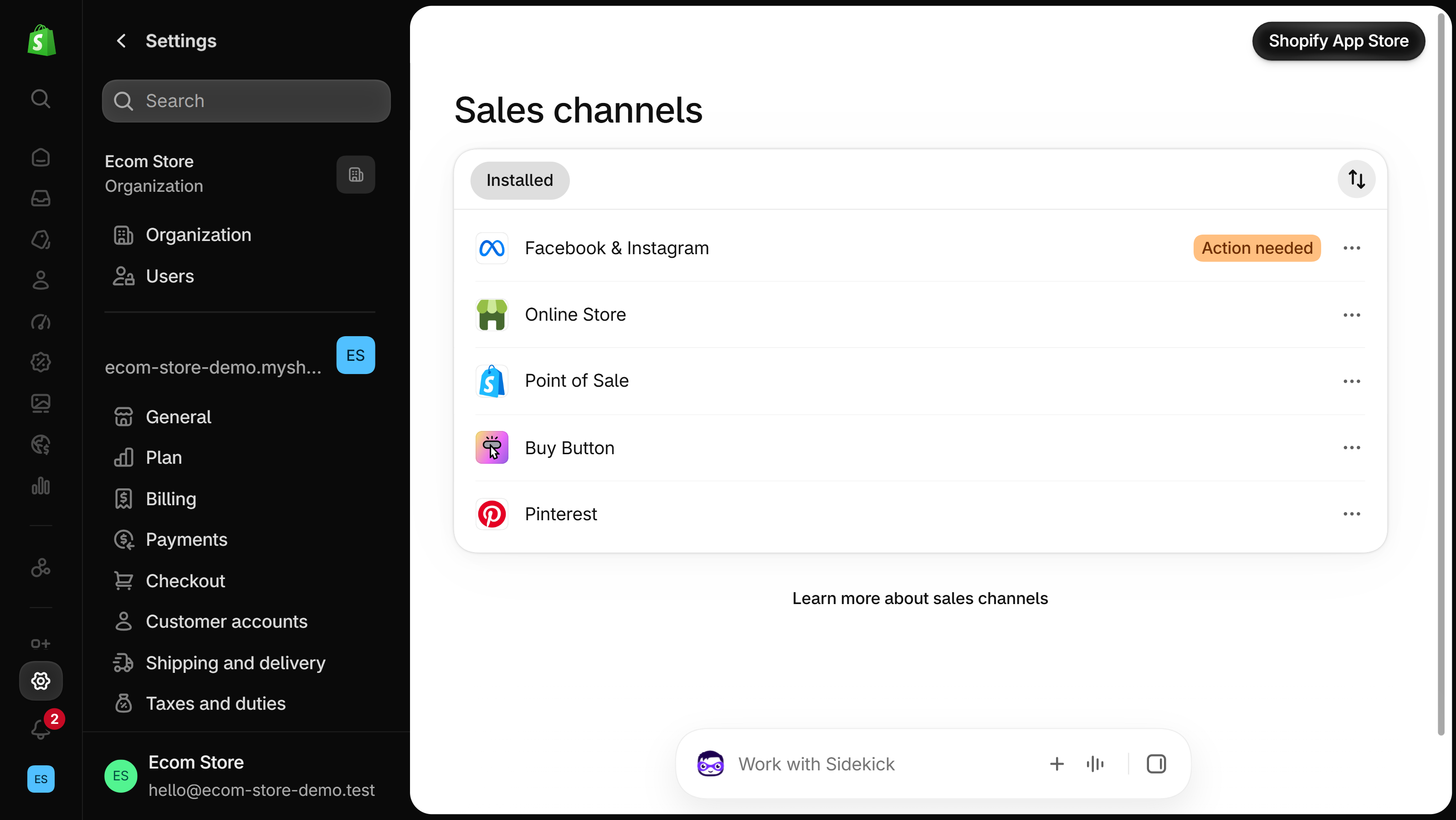This screenshot has height=820, width=1456.
Task: Open Taxes and duties settings
Action: [x=240, y=703]
